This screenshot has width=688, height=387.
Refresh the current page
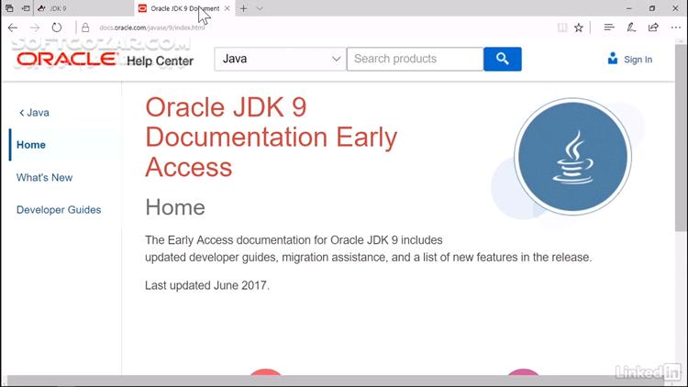[x=57, y=28]
